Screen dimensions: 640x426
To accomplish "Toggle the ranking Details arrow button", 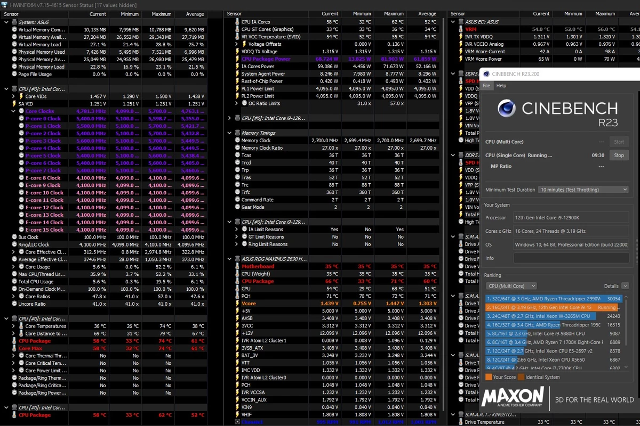I will click(x=625, y=286).
